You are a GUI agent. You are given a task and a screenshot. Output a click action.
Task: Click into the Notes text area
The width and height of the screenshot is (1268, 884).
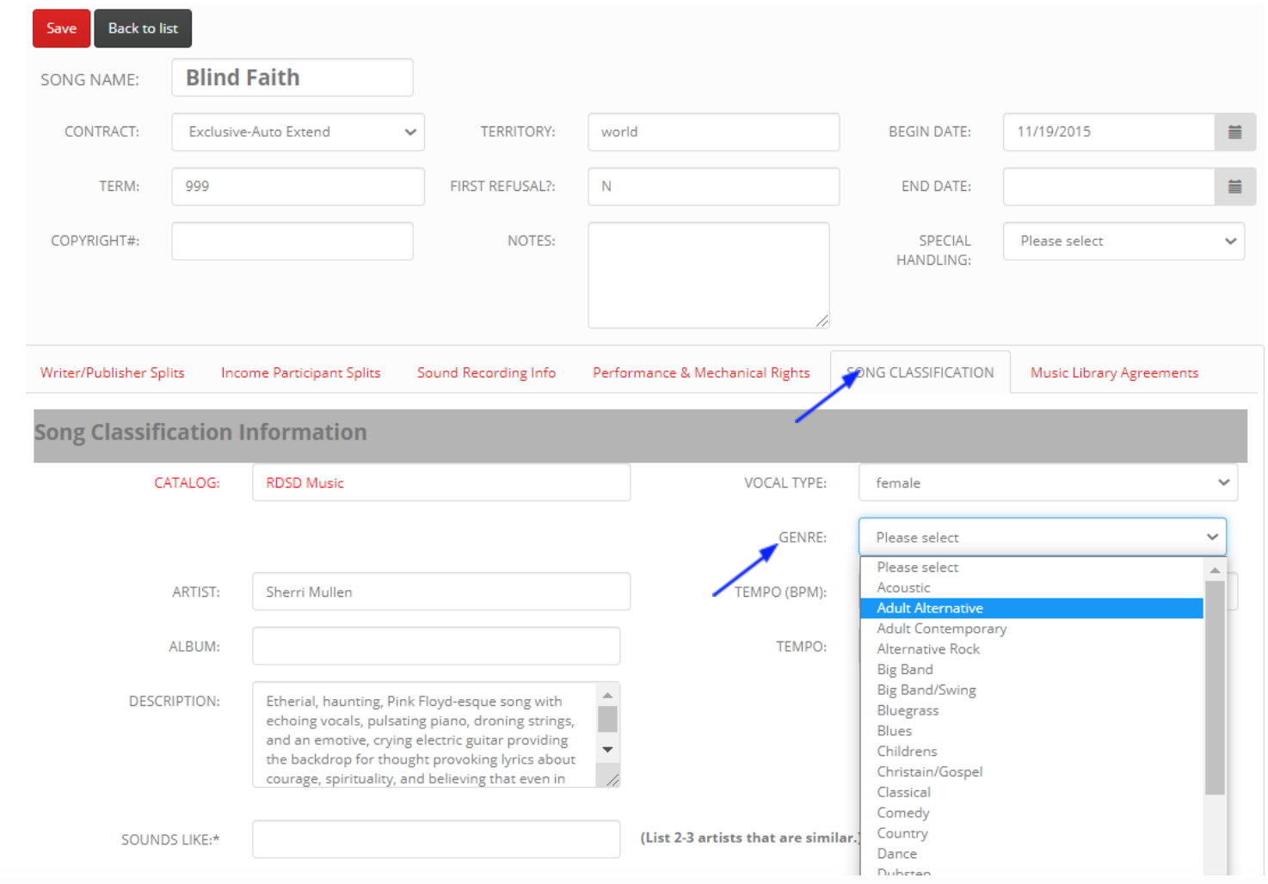(x=707, y=275)
